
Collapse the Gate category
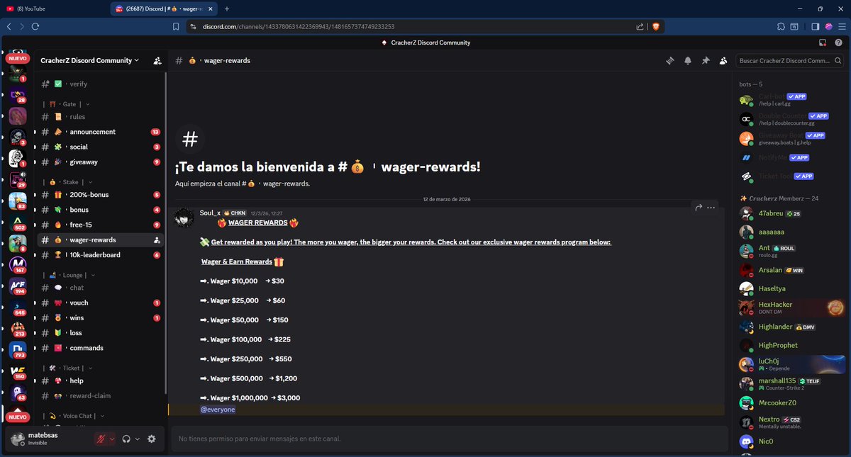point(69,104)
